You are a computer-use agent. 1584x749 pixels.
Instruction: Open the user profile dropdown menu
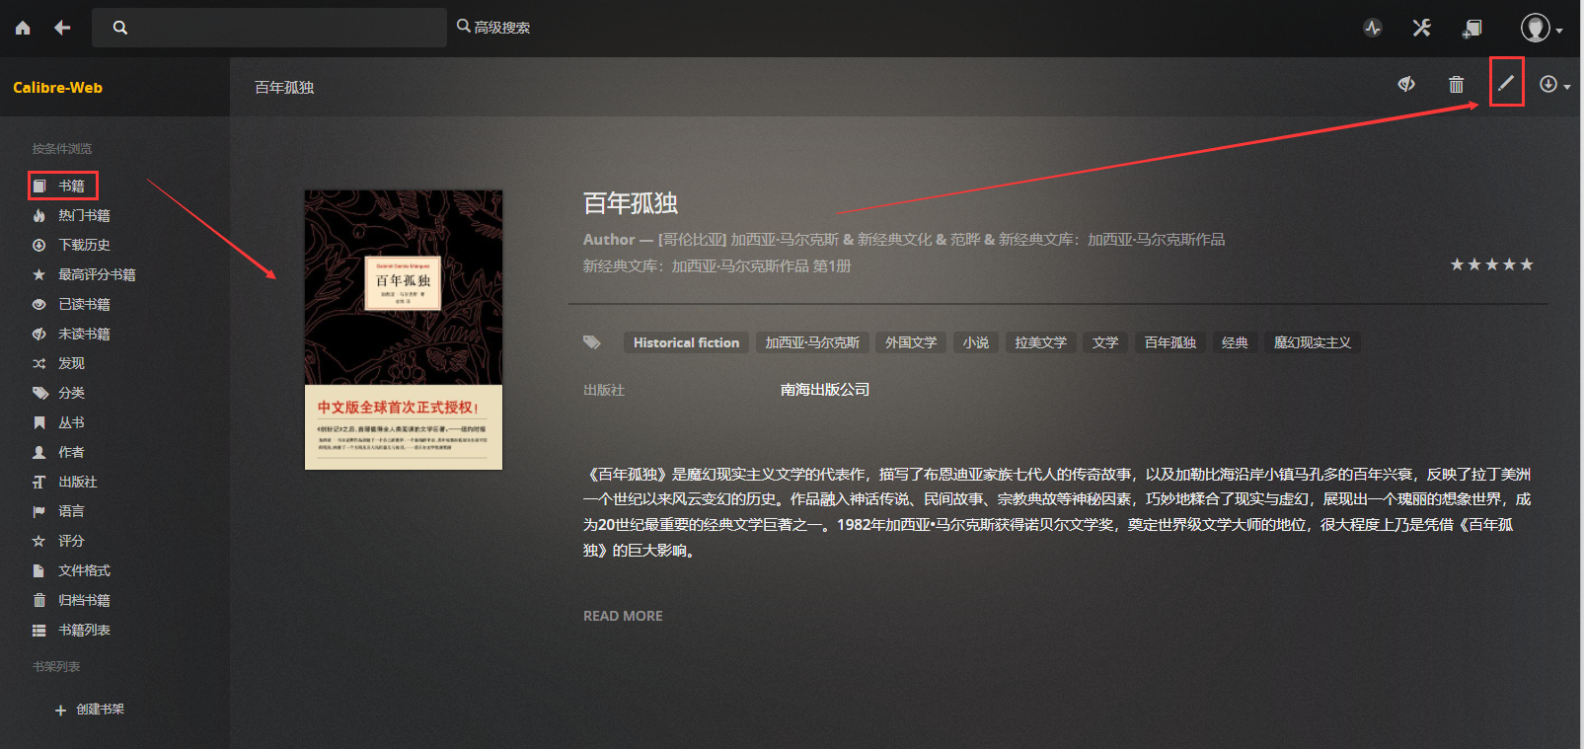(x=1541, y=28)
